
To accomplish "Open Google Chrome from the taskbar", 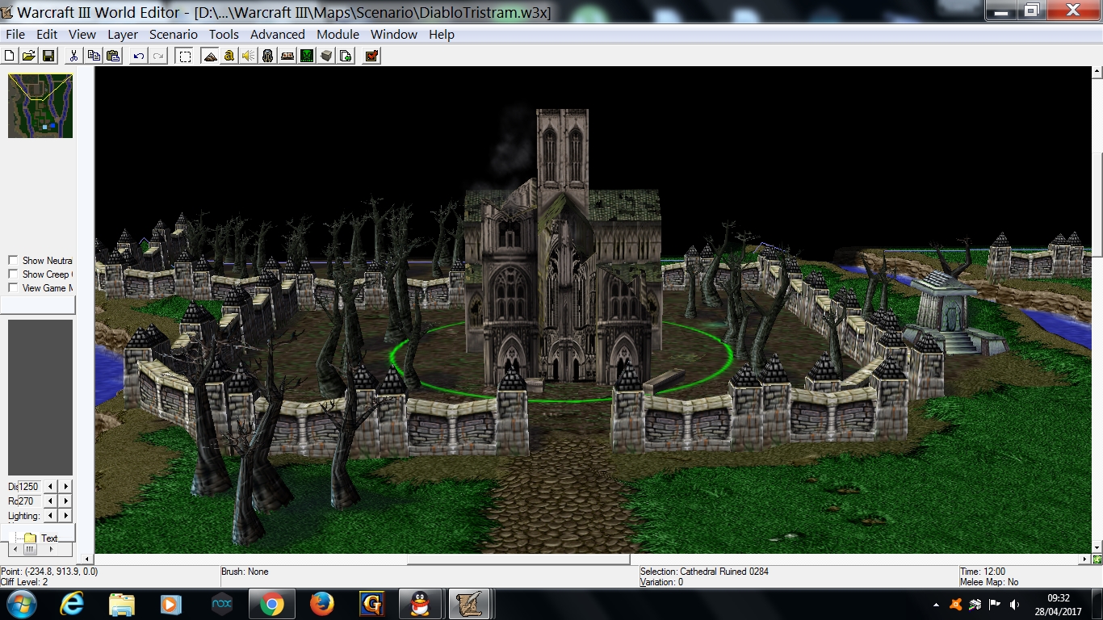I will click(271, 604).
